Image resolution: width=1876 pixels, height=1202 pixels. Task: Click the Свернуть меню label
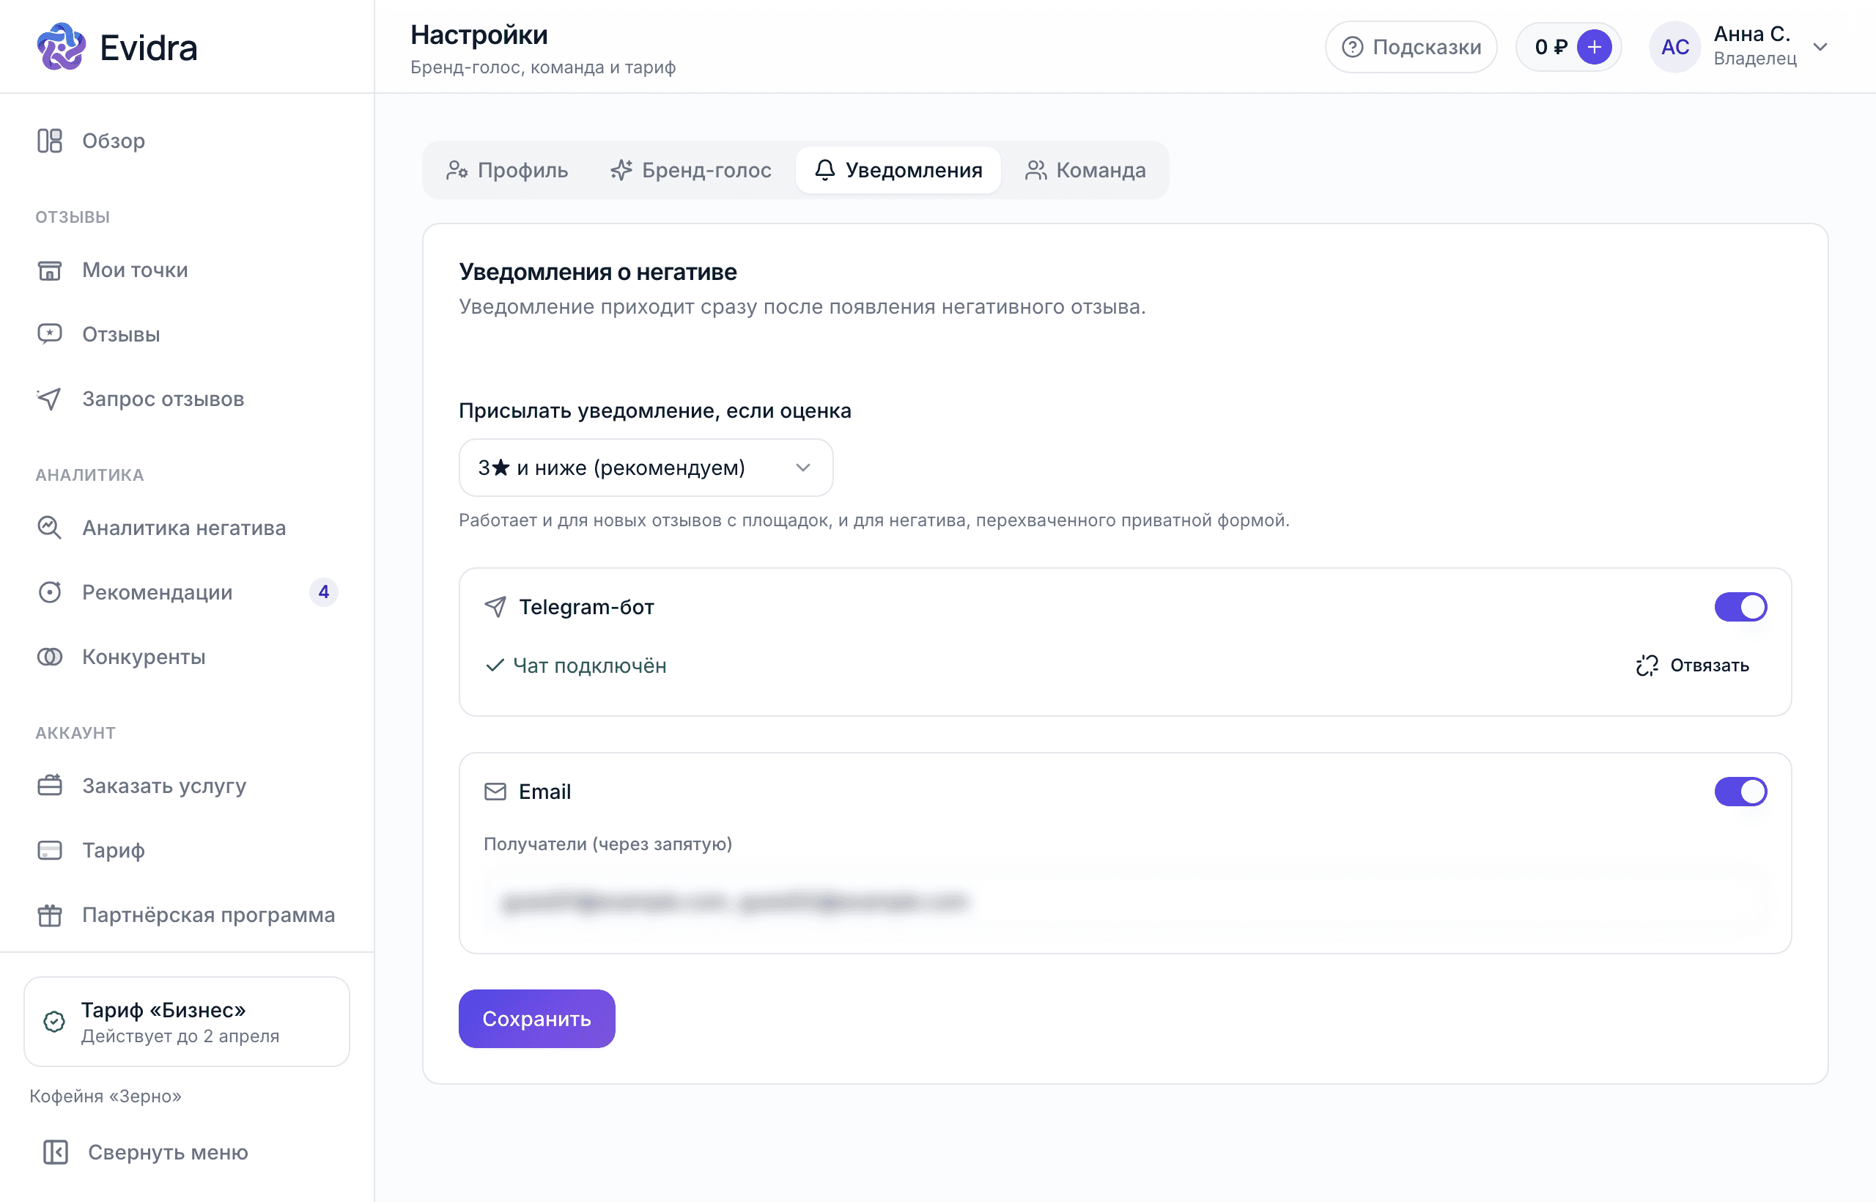tap(168, 1152)
